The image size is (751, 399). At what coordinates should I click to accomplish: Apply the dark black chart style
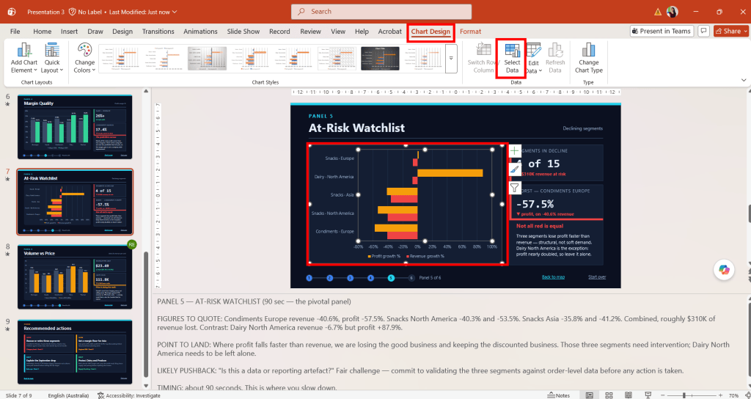click(x=380, y=59)
